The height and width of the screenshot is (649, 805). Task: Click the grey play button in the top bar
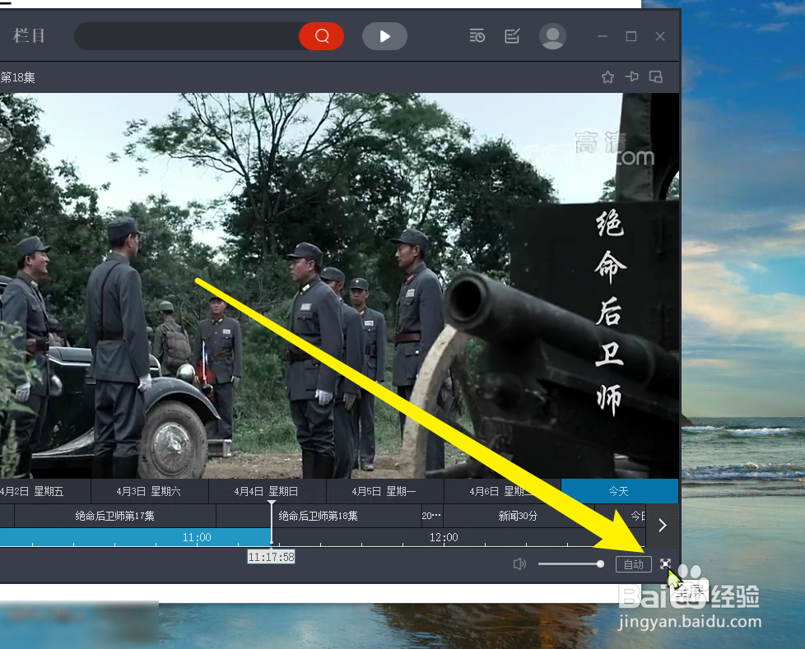tap(384, 36)
